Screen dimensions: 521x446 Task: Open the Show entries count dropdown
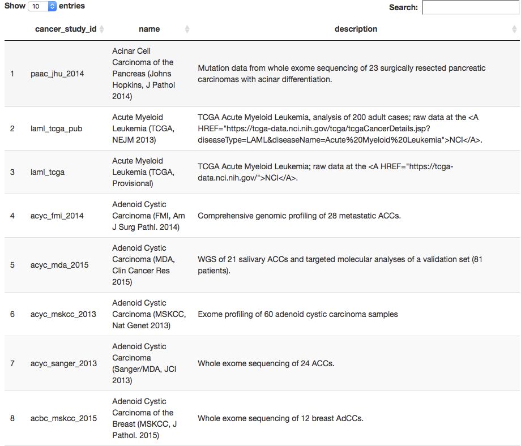(x=42, y=6)
